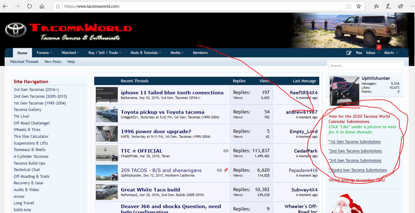Go to the Tire Size Calculator
This screenshot has height=213, width=415.
[x=31, y=136]
